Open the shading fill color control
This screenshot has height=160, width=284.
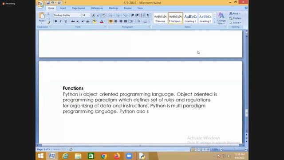[x=138, y=21]
